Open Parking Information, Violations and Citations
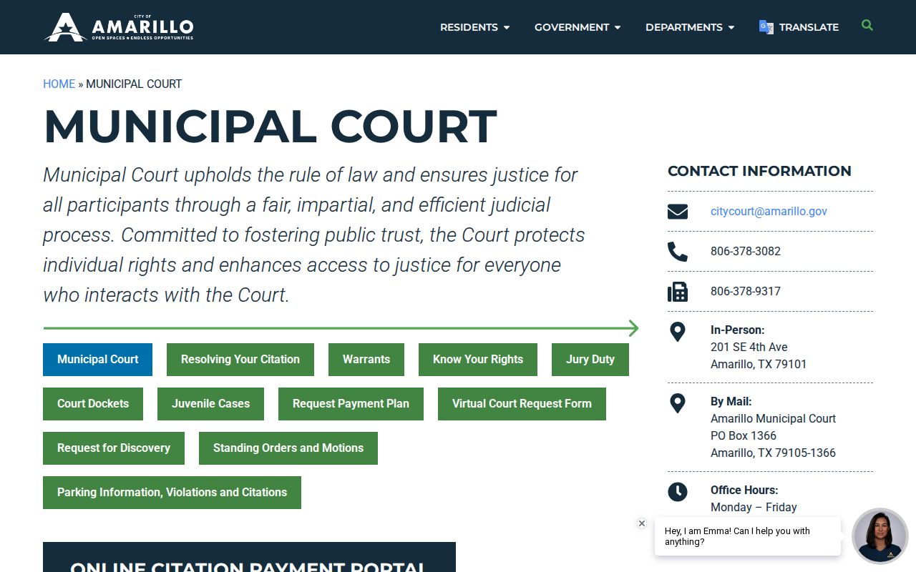This screenshot has width=916, height=572. coord(172,493)
